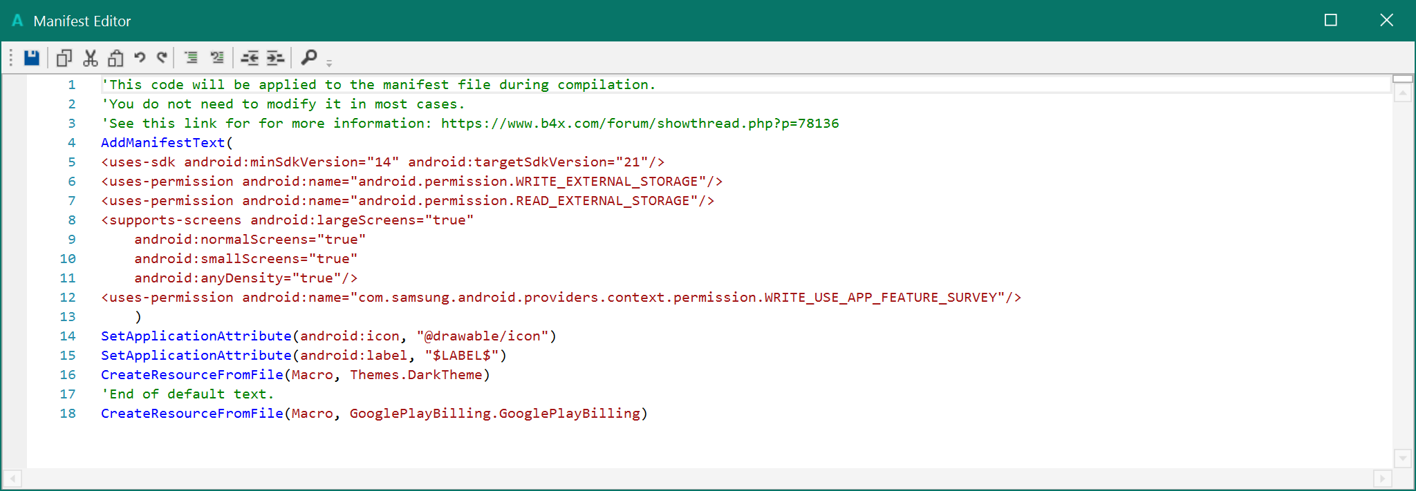This screenshot has width=1416, height=491.
Task: Click the android:anyDensity="true" text
Action: (238, 278)
